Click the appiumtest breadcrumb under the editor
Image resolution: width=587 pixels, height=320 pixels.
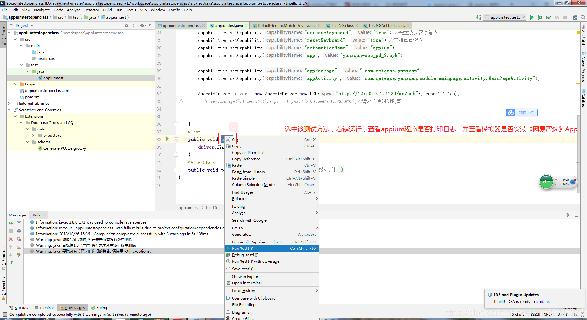pos(189,208)
